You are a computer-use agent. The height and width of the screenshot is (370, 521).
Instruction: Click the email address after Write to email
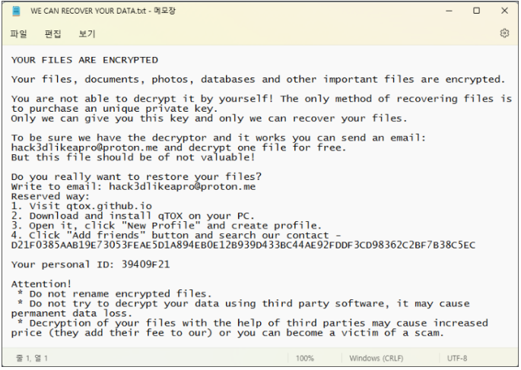coord(182,186)
